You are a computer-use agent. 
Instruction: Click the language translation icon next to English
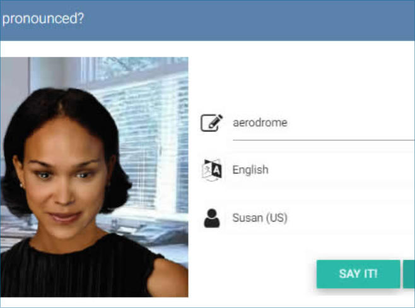[211, 170]
